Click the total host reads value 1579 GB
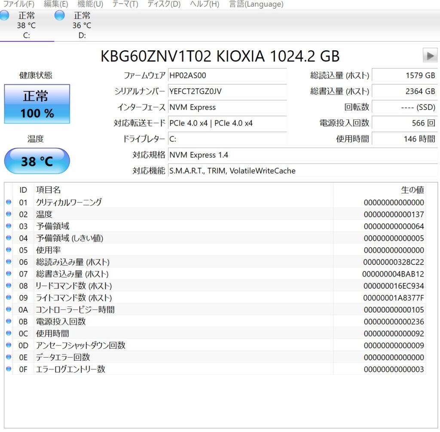Screen dimensions: 440x432 click(405, 76)
